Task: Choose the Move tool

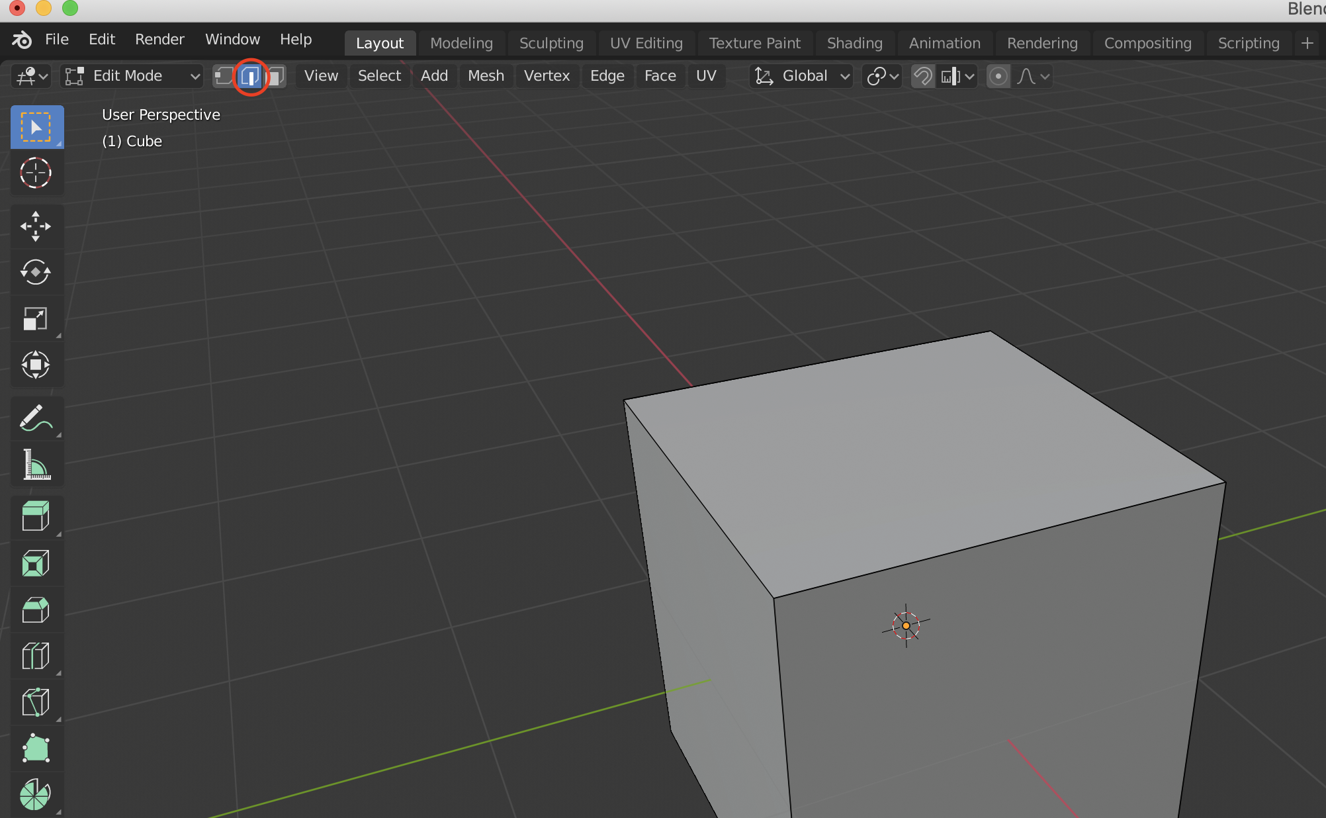Action: click(x=37, y=226)
